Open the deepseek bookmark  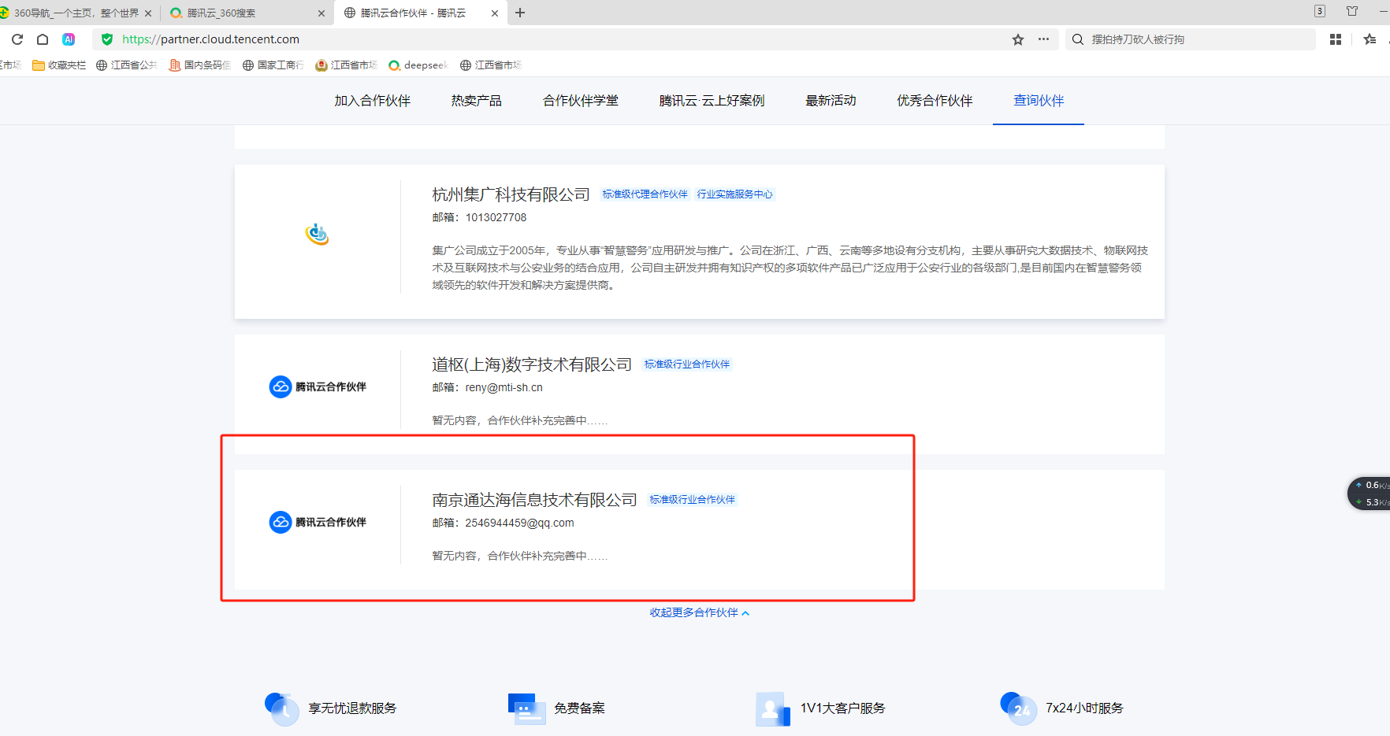coord(418,65)
